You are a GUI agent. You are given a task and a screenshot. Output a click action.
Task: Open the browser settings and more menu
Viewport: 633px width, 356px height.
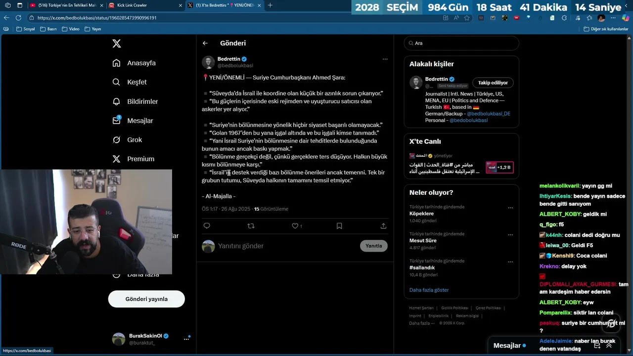coord(613,18)
